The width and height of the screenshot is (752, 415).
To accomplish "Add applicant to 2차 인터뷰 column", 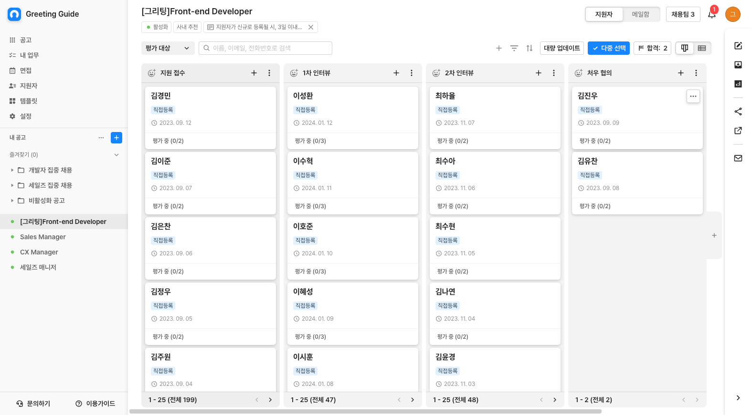I will point(539,73).
